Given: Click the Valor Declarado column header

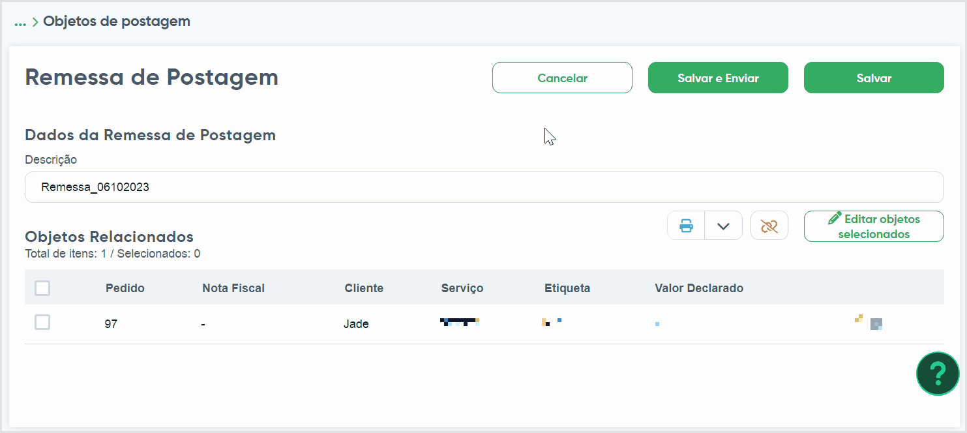Looking at the screenshot, I should (x=699, y=288).
